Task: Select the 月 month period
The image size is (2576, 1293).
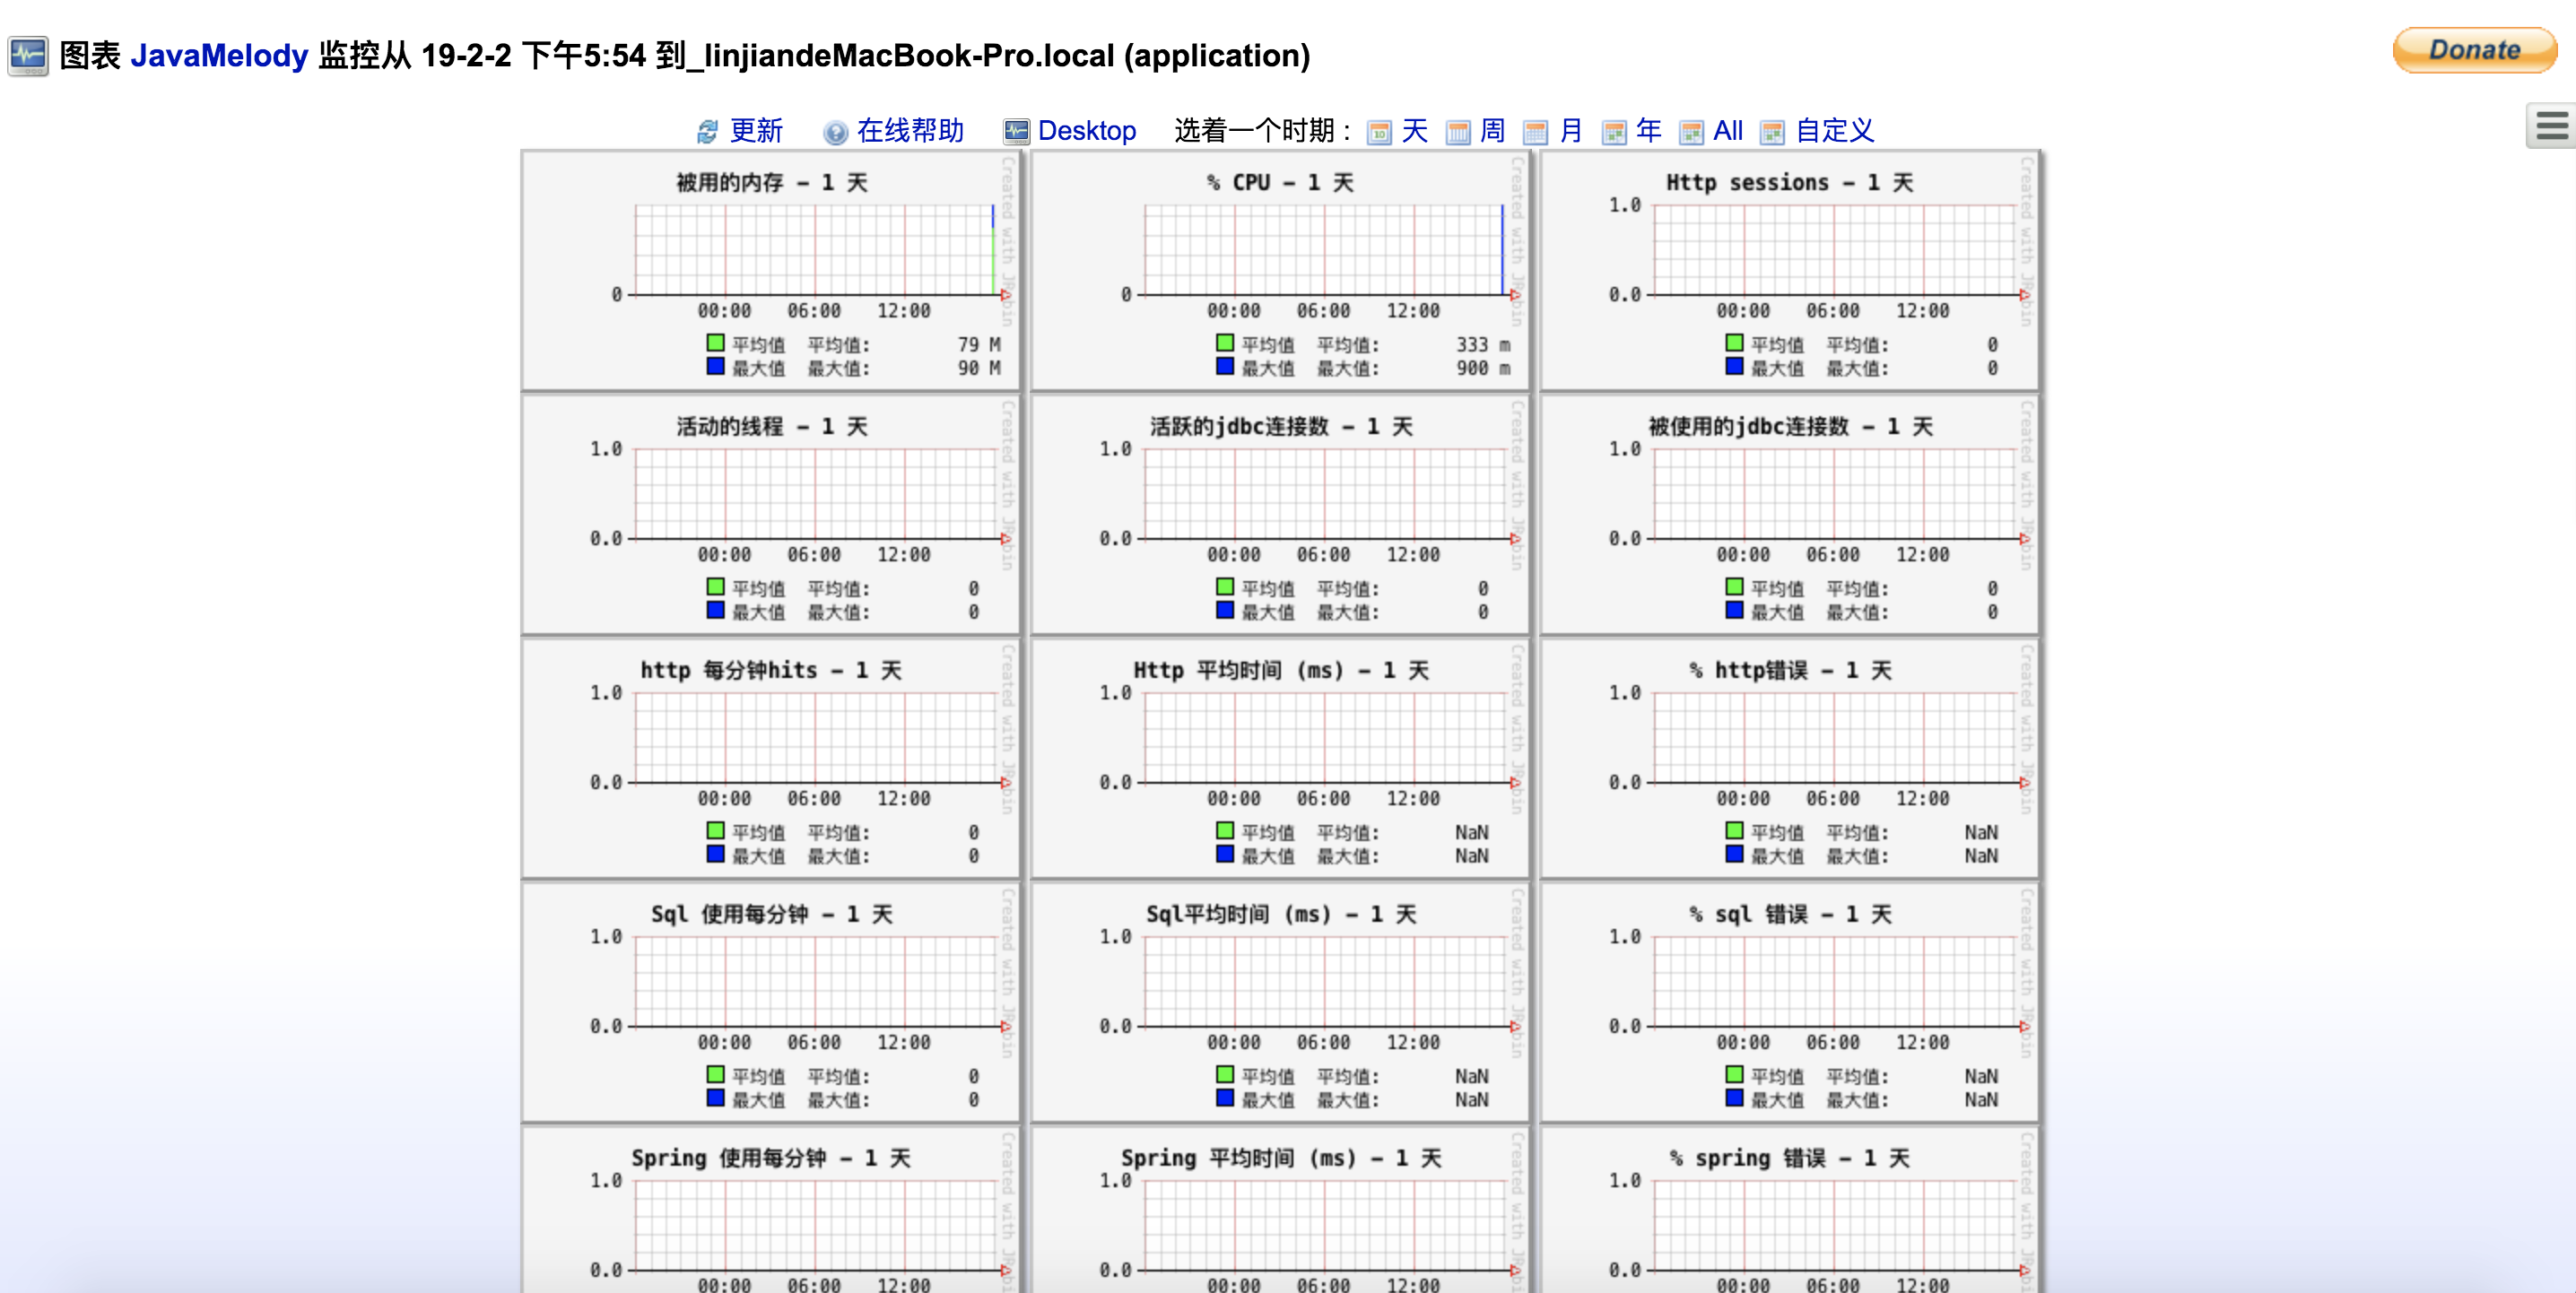Action: pos(1571,131)
